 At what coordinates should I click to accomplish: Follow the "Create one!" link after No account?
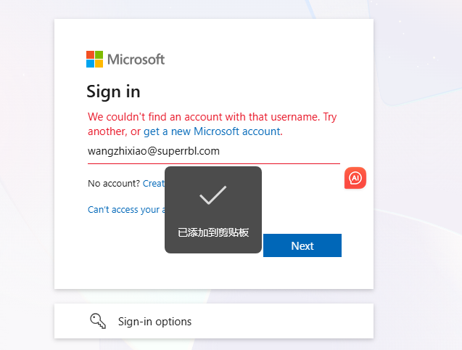(x=154, y=184)
